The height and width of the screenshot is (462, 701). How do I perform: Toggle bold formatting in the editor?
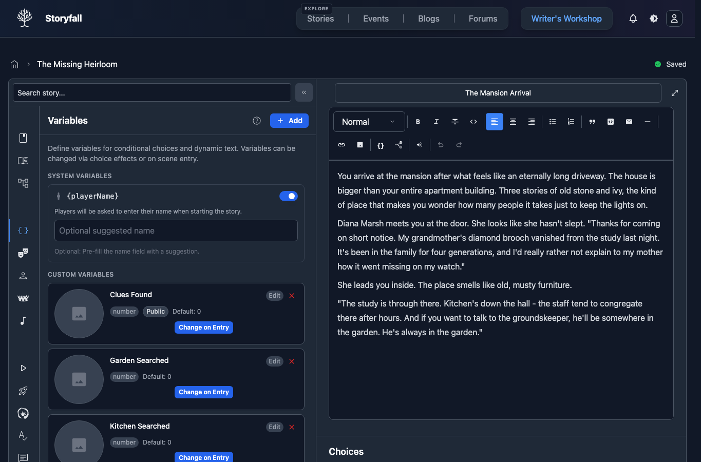point(418,122)
